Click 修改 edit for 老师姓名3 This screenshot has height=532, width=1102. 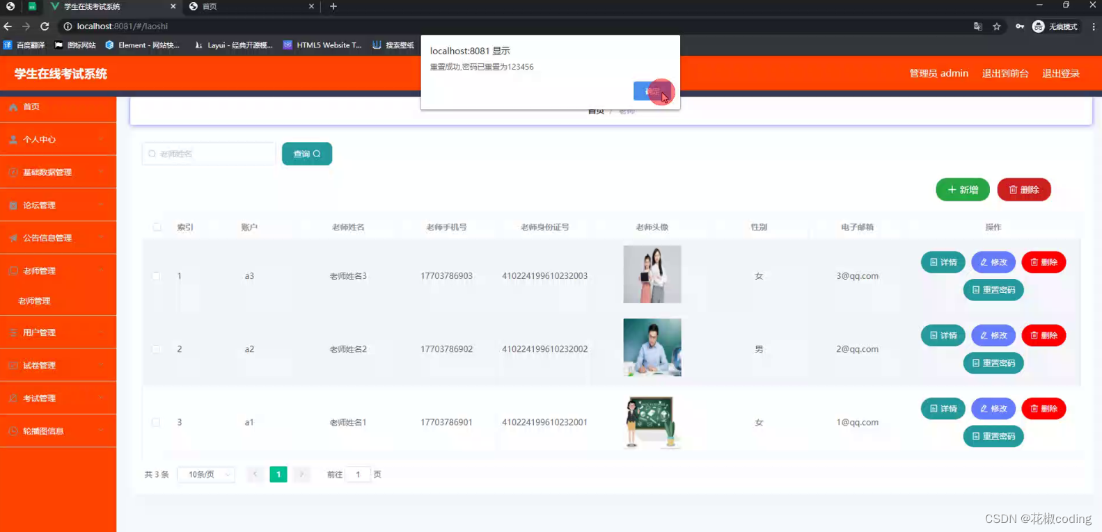[993, 262]
